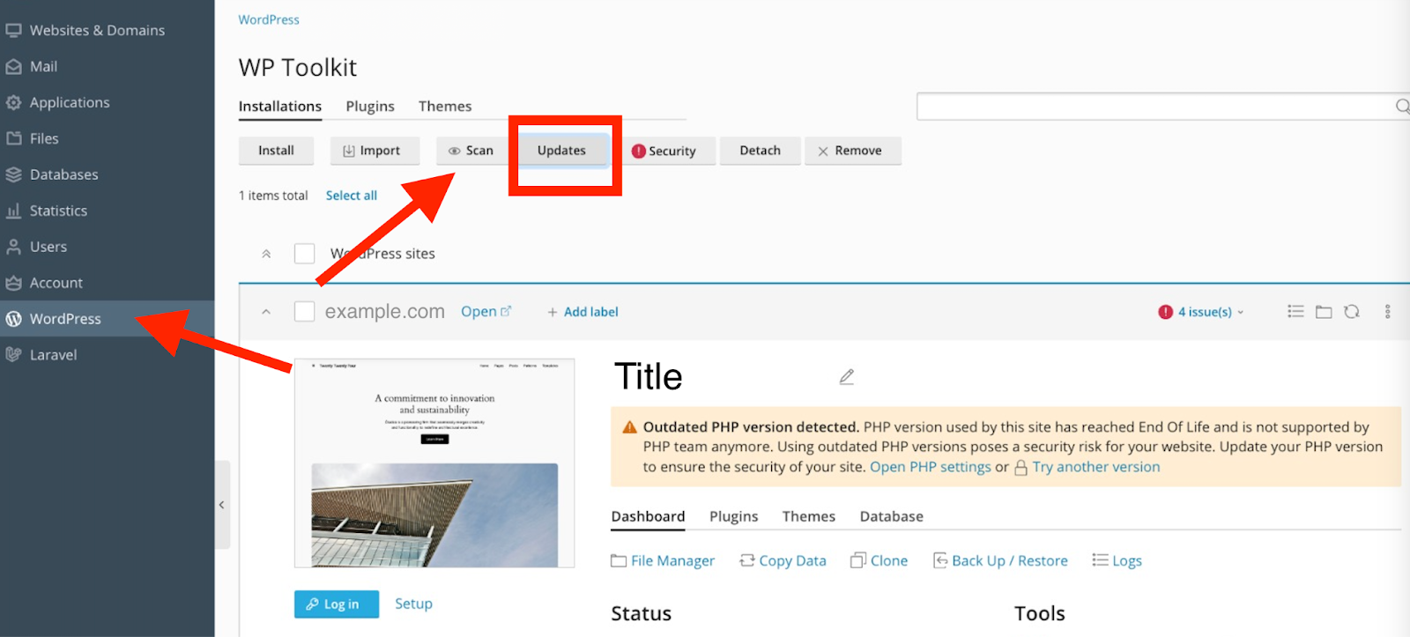
Task: Tick the example.com checkbox
Action: pos(304,312)
